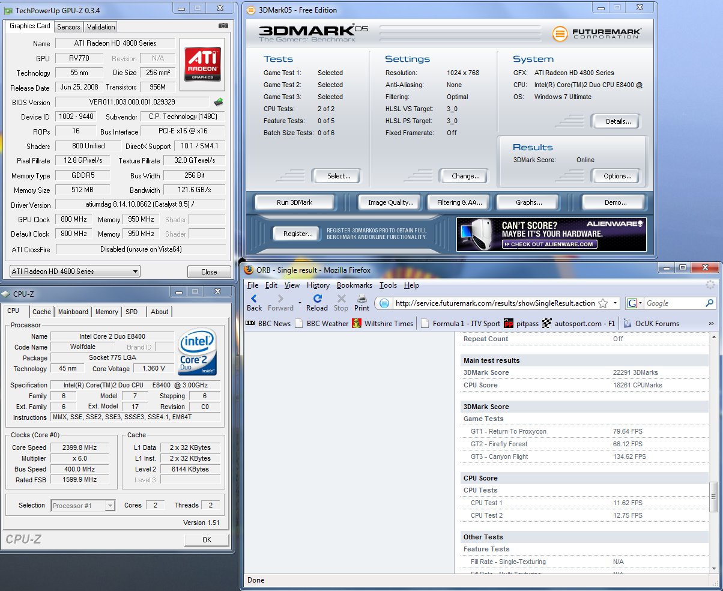The height and width of the screenshot is (591, 723).
Task: Open the Mainboard tab in CPU-Z
Action: [73, 312]
